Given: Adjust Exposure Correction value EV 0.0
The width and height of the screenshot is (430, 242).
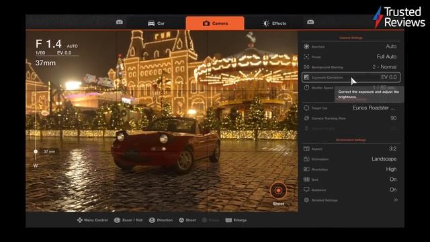Looking at the screenshot, I should [x=389, y=77].
